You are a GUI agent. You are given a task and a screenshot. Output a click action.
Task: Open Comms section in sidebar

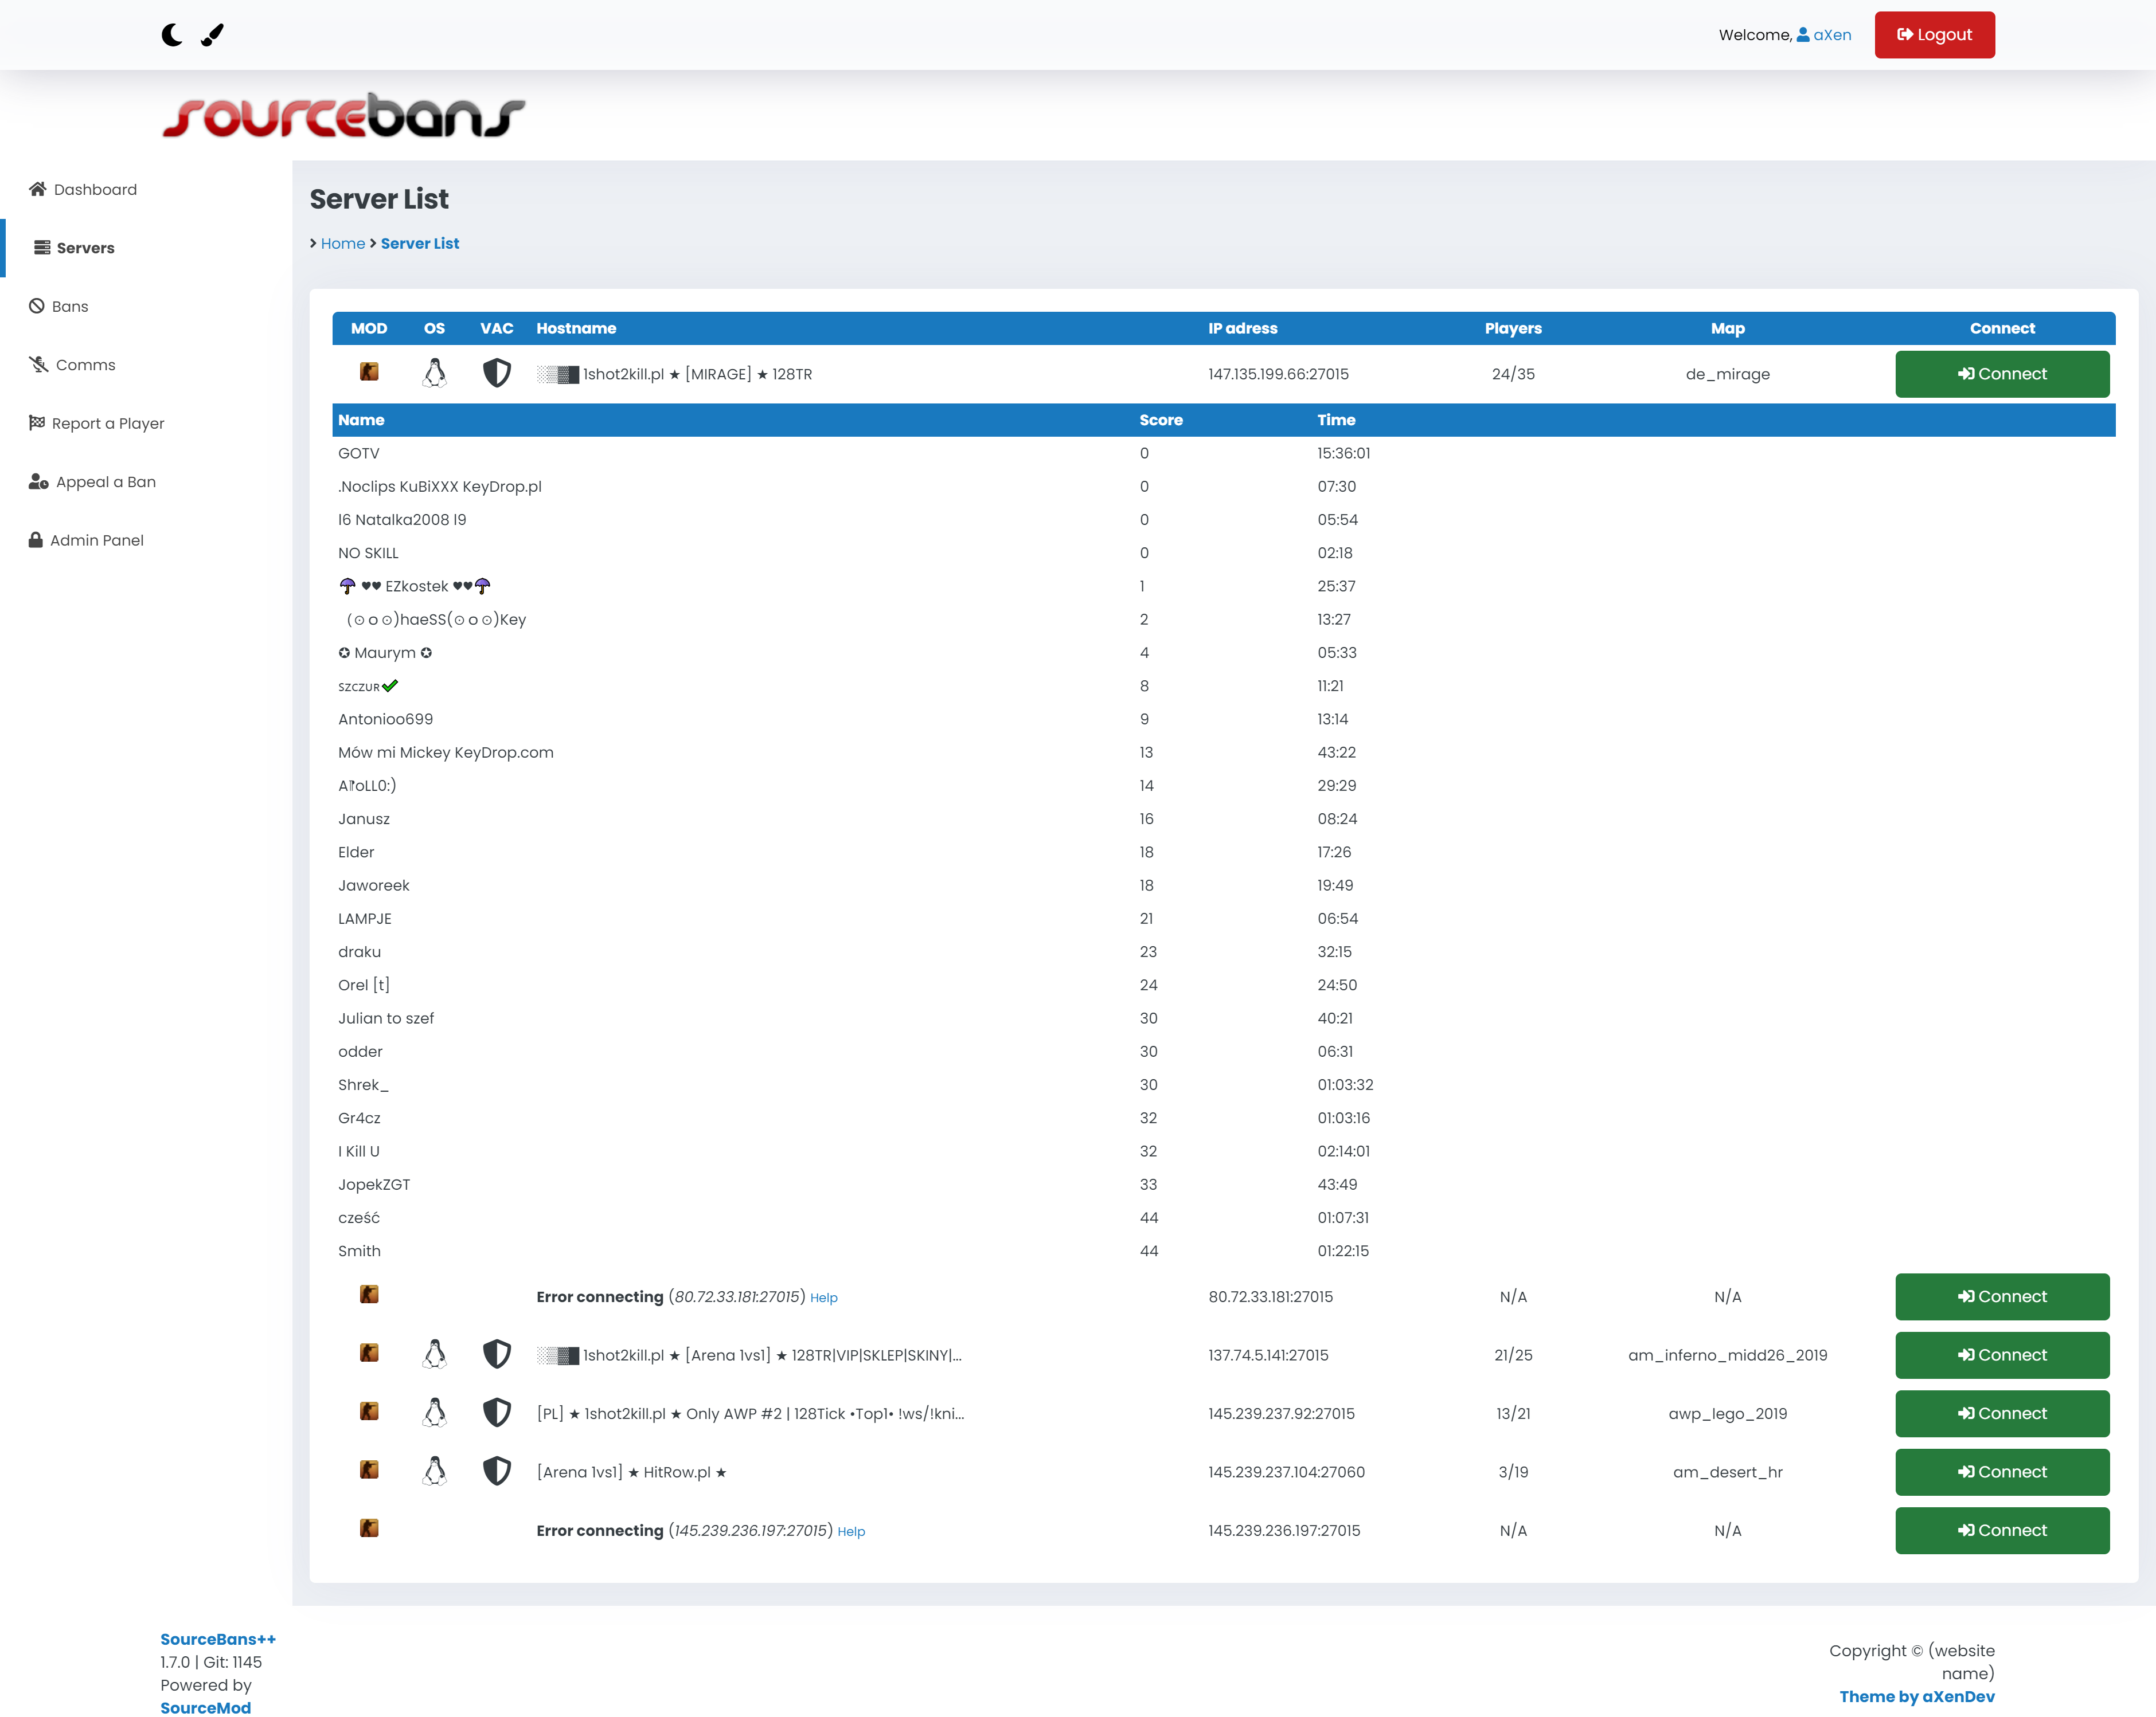[85, 365]
